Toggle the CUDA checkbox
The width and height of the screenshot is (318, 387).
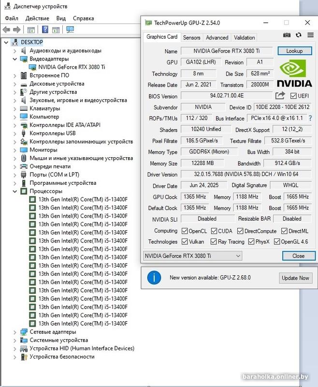coord(214,231)
